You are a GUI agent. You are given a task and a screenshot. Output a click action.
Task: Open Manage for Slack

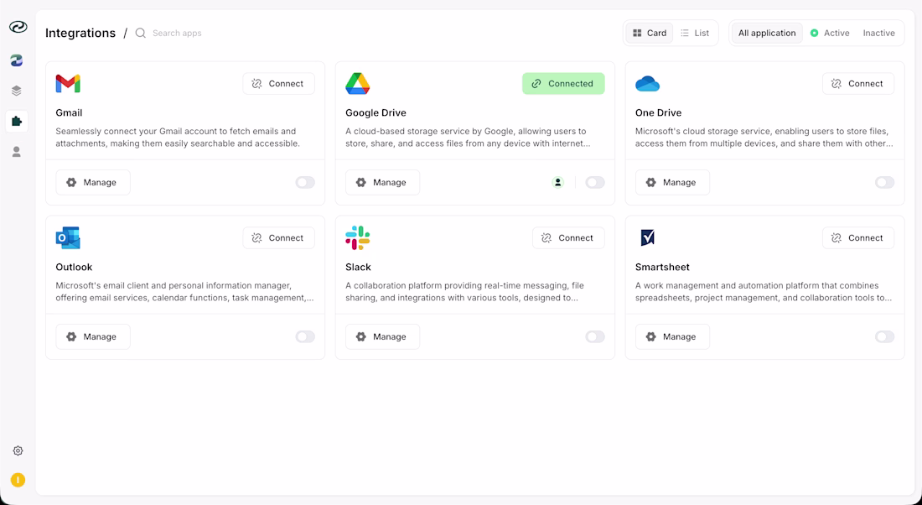click(383, 336)
